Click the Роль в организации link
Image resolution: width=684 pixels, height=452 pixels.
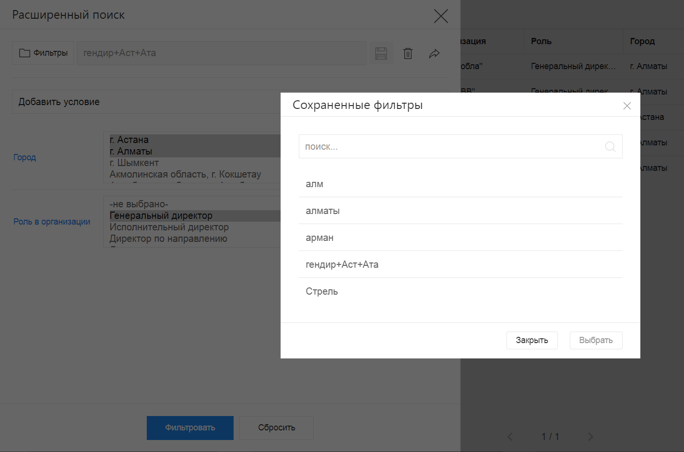coord(52,222)
